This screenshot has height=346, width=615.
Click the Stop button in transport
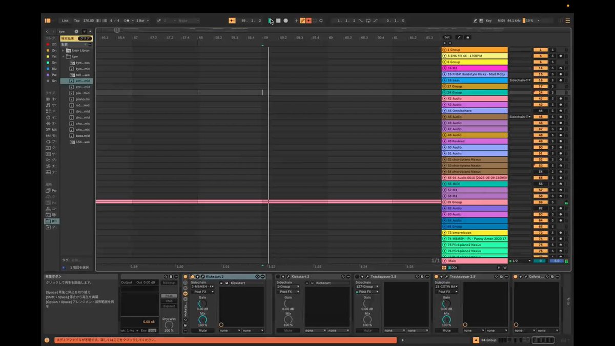click(278, 21)
